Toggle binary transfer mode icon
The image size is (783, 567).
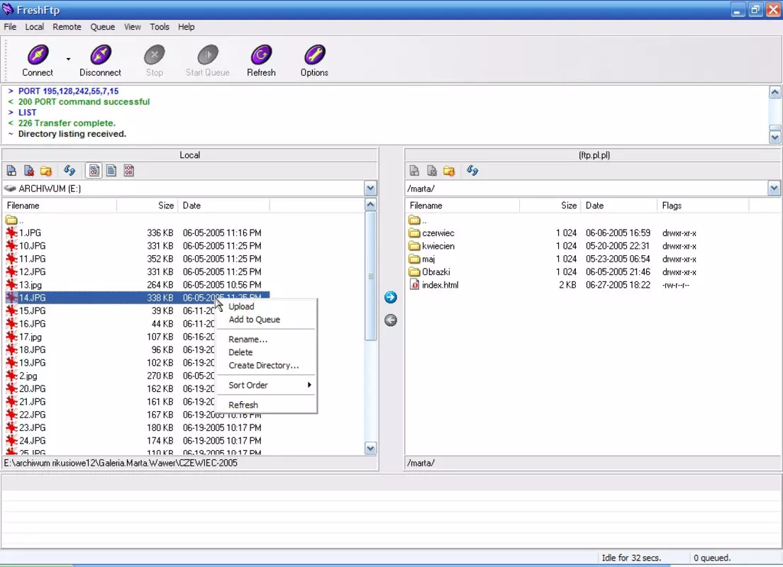(x=129, y=171)
